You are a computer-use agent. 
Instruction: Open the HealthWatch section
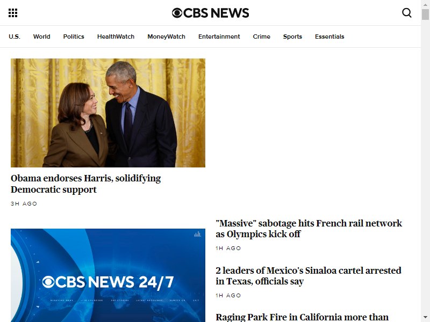pos(116,36)
